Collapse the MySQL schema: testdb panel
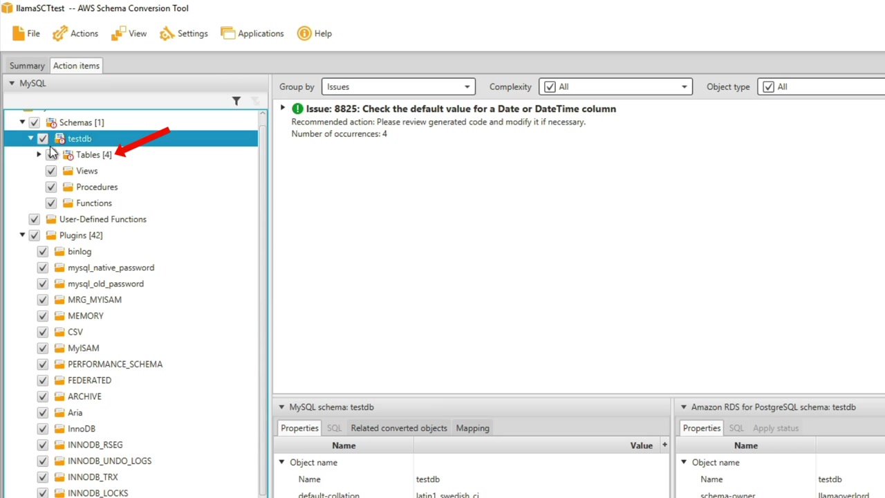Image resolution: width=885 pixels, height=498 pixels. pos(281,407)
